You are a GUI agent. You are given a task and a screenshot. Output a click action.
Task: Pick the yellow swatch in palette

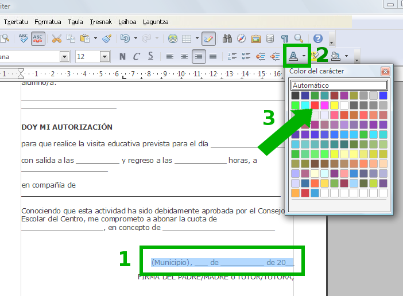(x=334, y=105)
